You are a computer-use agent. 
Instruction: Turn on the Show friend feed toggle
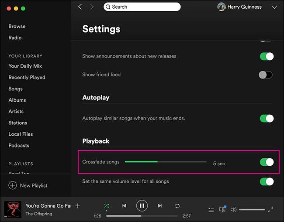pyautogui.click(x=265, y=75)
